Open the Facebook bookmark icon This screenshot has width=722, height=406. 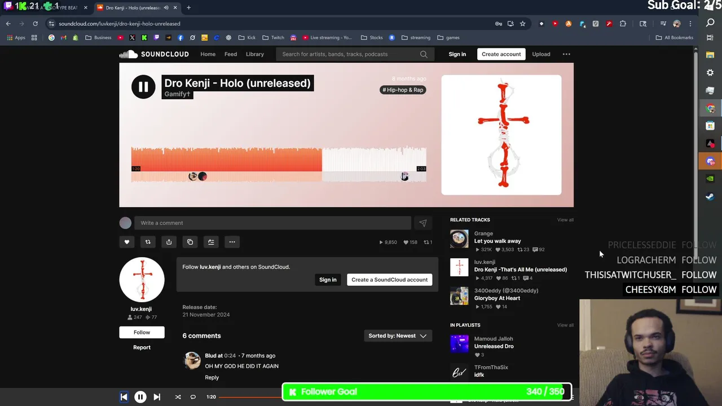(x=180, y=38)
